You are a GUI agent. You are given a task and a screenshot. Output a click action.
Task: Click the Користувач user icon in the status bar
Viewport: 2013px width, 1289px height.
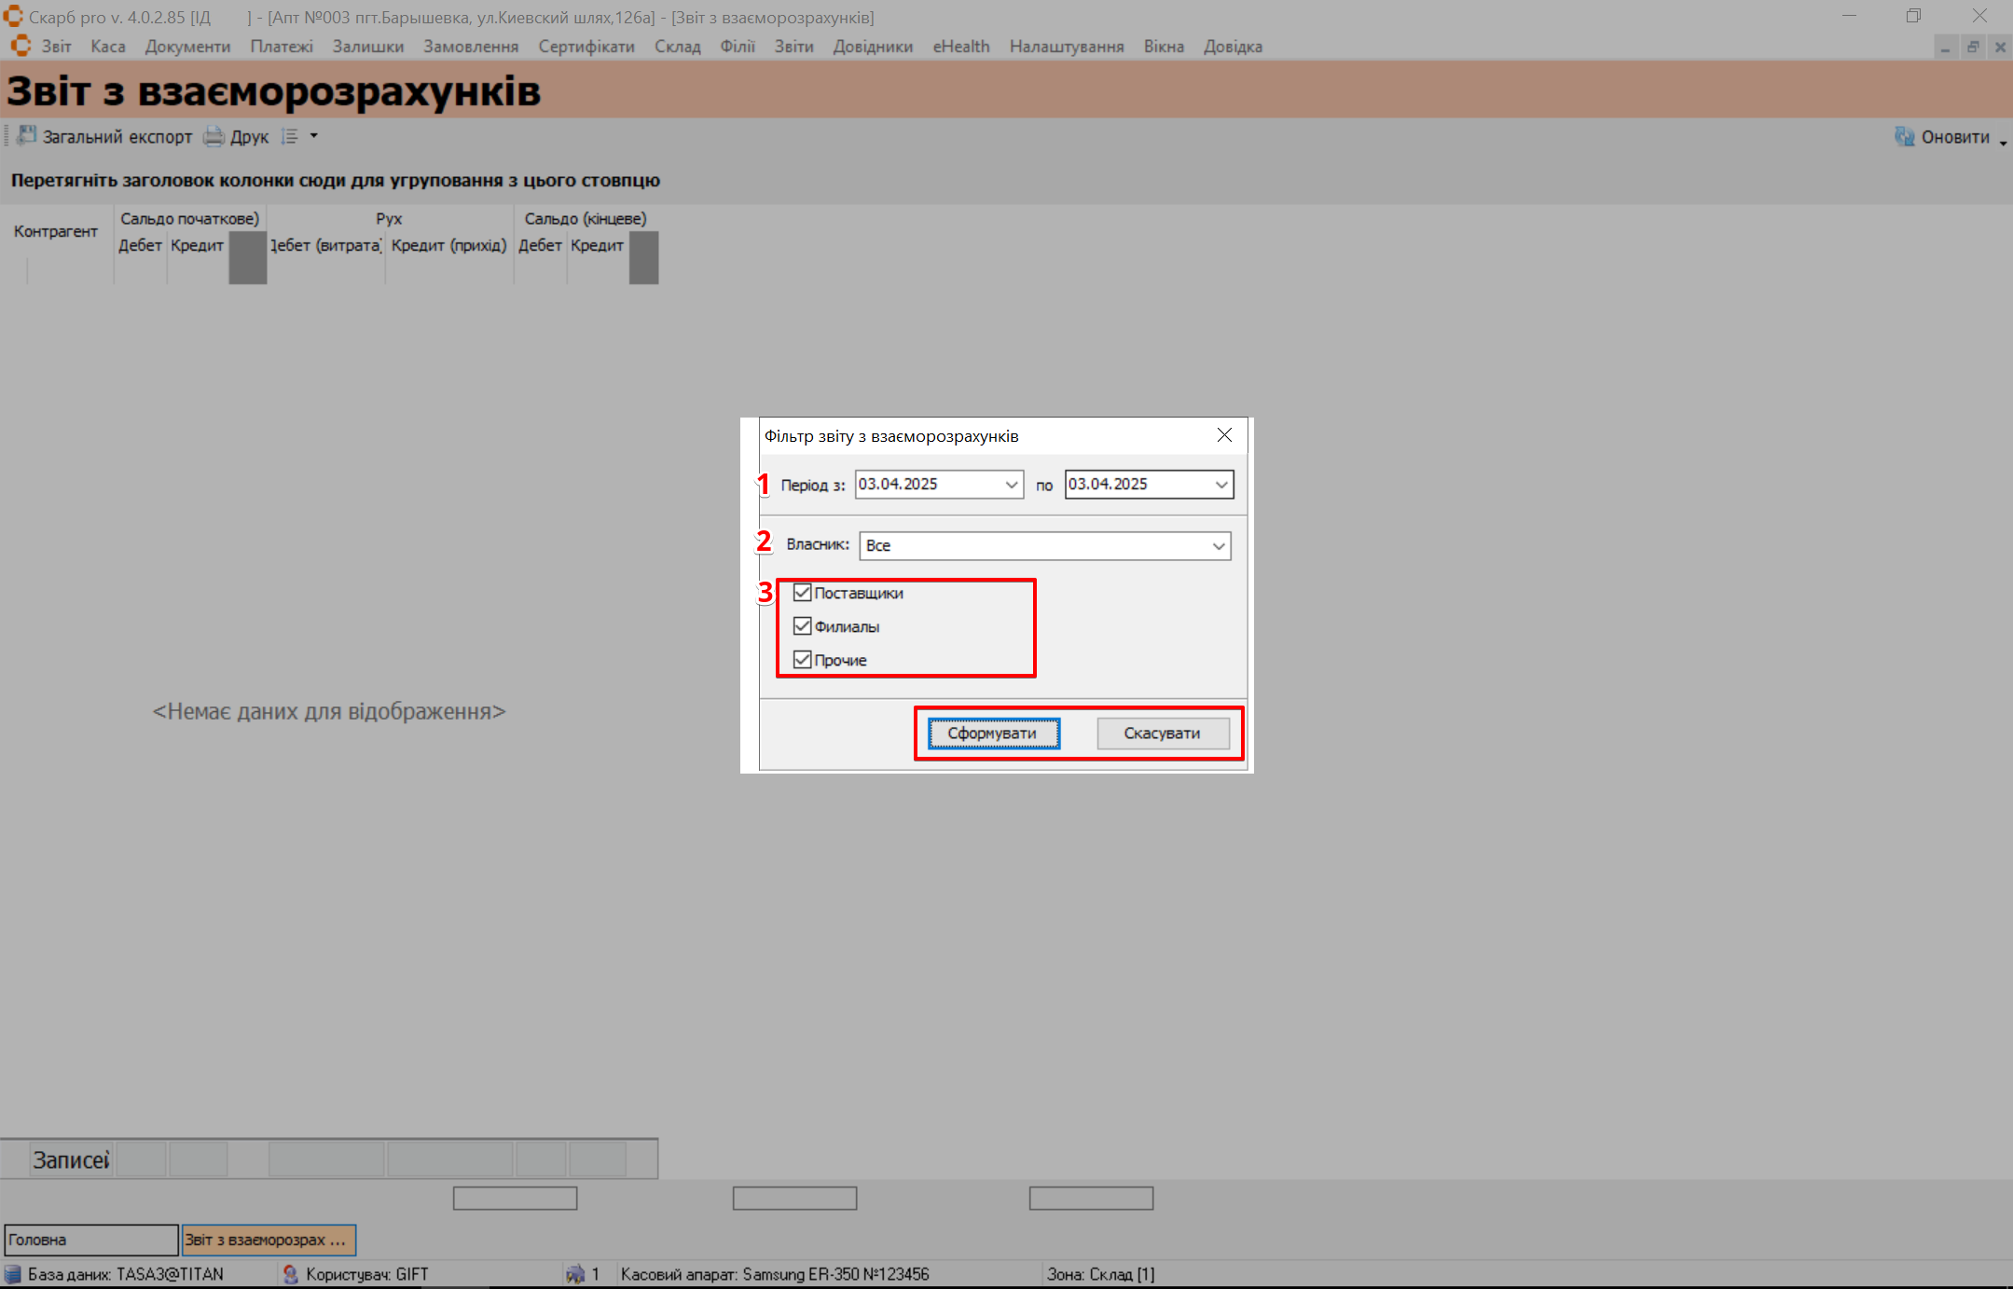click(291, 1274)
